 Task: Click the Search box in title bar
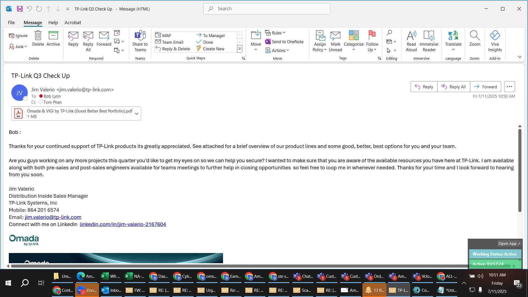[266, 9]
